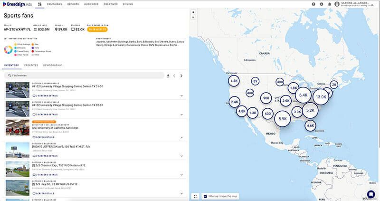Switch to the Demographic tab
This screenshot has height=201, width=380.
click(x=53, y=65)
